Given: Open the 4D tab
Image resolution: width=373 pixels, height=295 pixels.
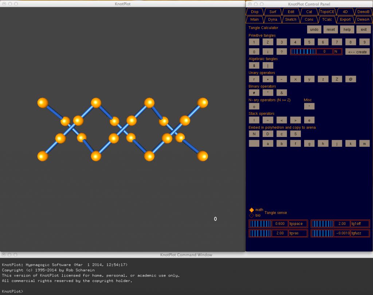Looking at the screenshot, I should click(345, 12).
